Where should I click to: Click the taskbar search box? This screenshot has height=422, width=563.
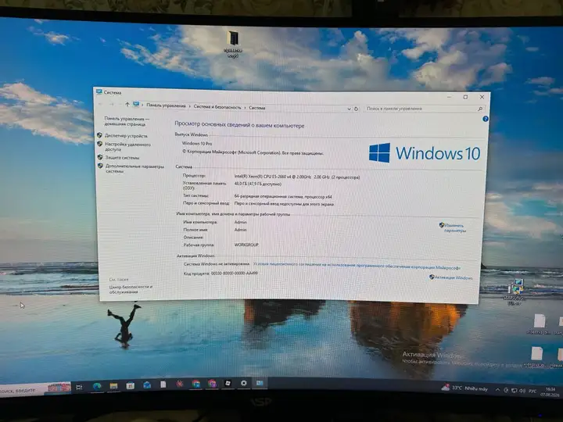point(35,388)
